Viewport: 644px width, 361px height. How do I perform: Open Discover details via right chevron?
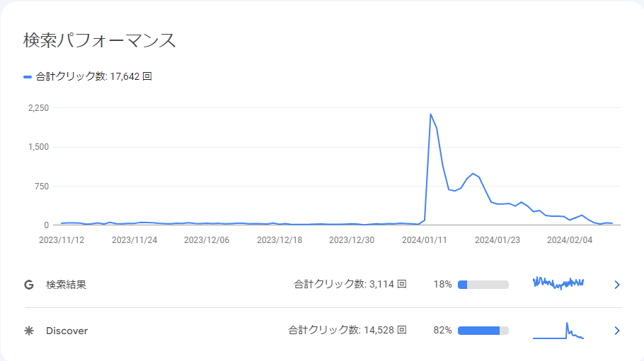tap(616, 331)
